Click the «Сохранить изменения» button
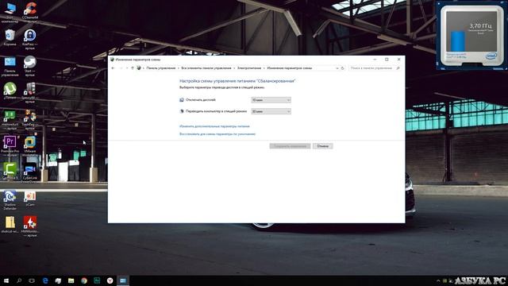 coord(290,146)
